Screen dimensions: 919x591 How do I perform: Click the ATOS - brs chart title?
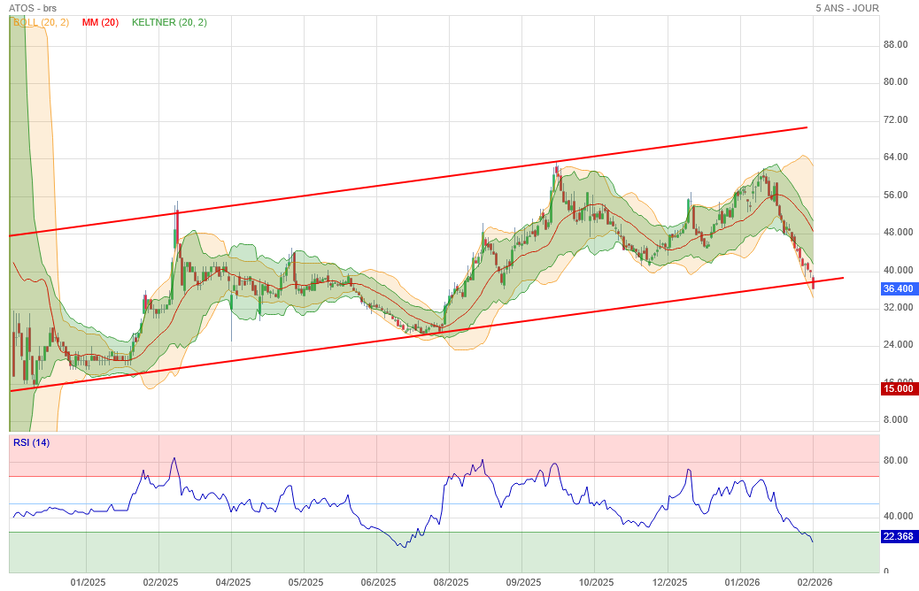[x=33, y=8]
